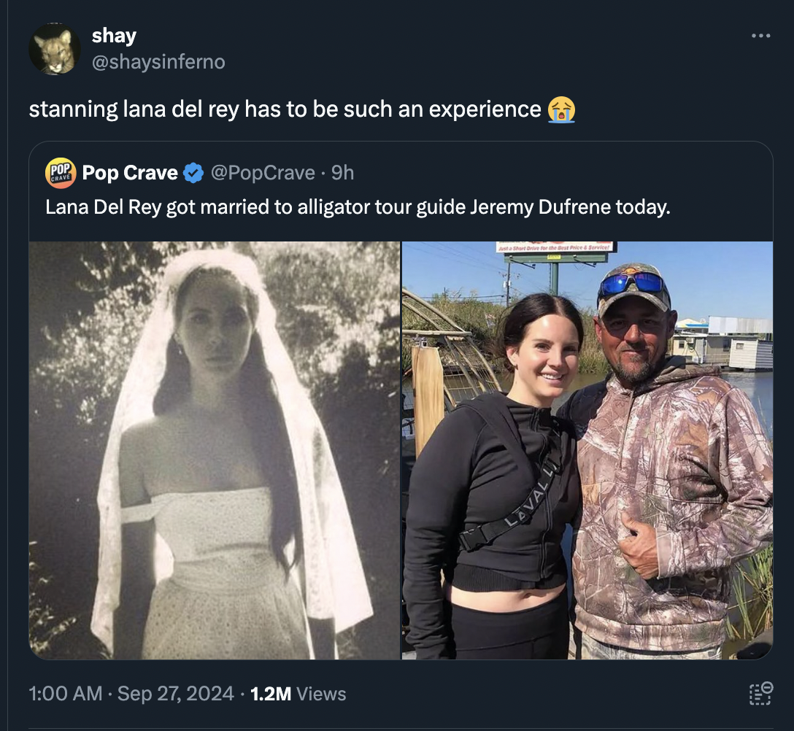Click the display name shay
794x731 pixels.
pyautogui.click(x=114, y=35)
